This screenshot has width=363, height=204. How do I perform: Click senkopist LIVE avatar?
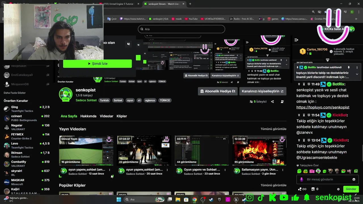(x=66, y=95)
